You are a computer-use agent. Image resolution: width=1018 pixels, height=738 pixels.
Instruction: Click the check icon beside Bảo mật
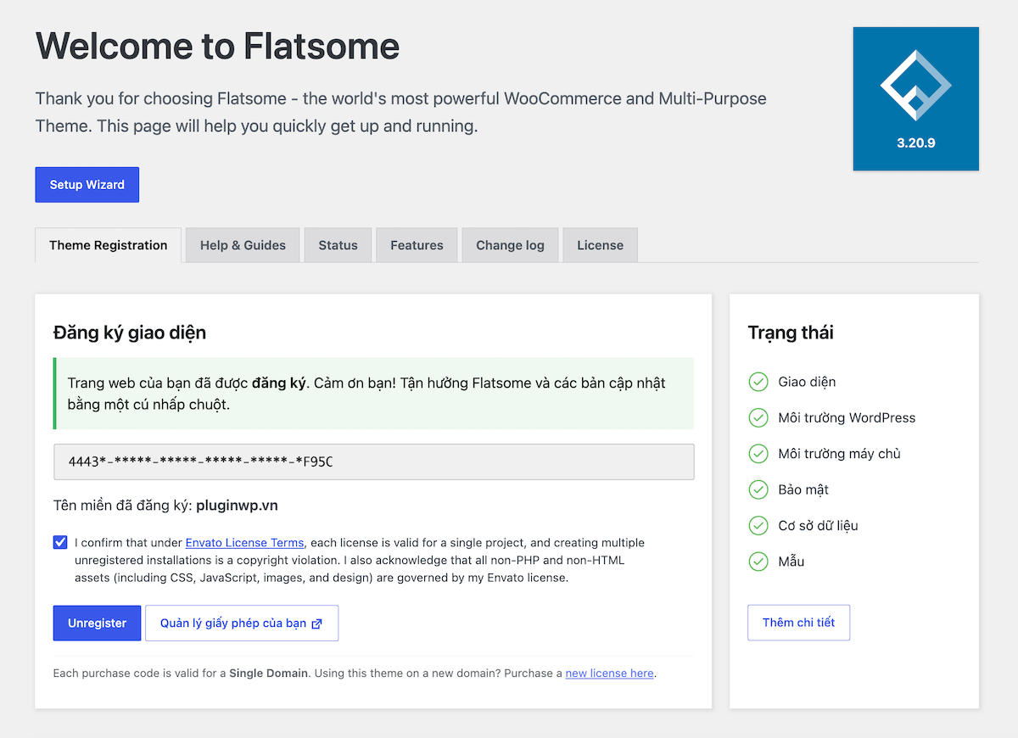pos(758,489)
